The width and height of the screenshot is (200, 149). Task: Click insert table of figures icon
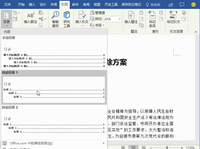(141, 13)
